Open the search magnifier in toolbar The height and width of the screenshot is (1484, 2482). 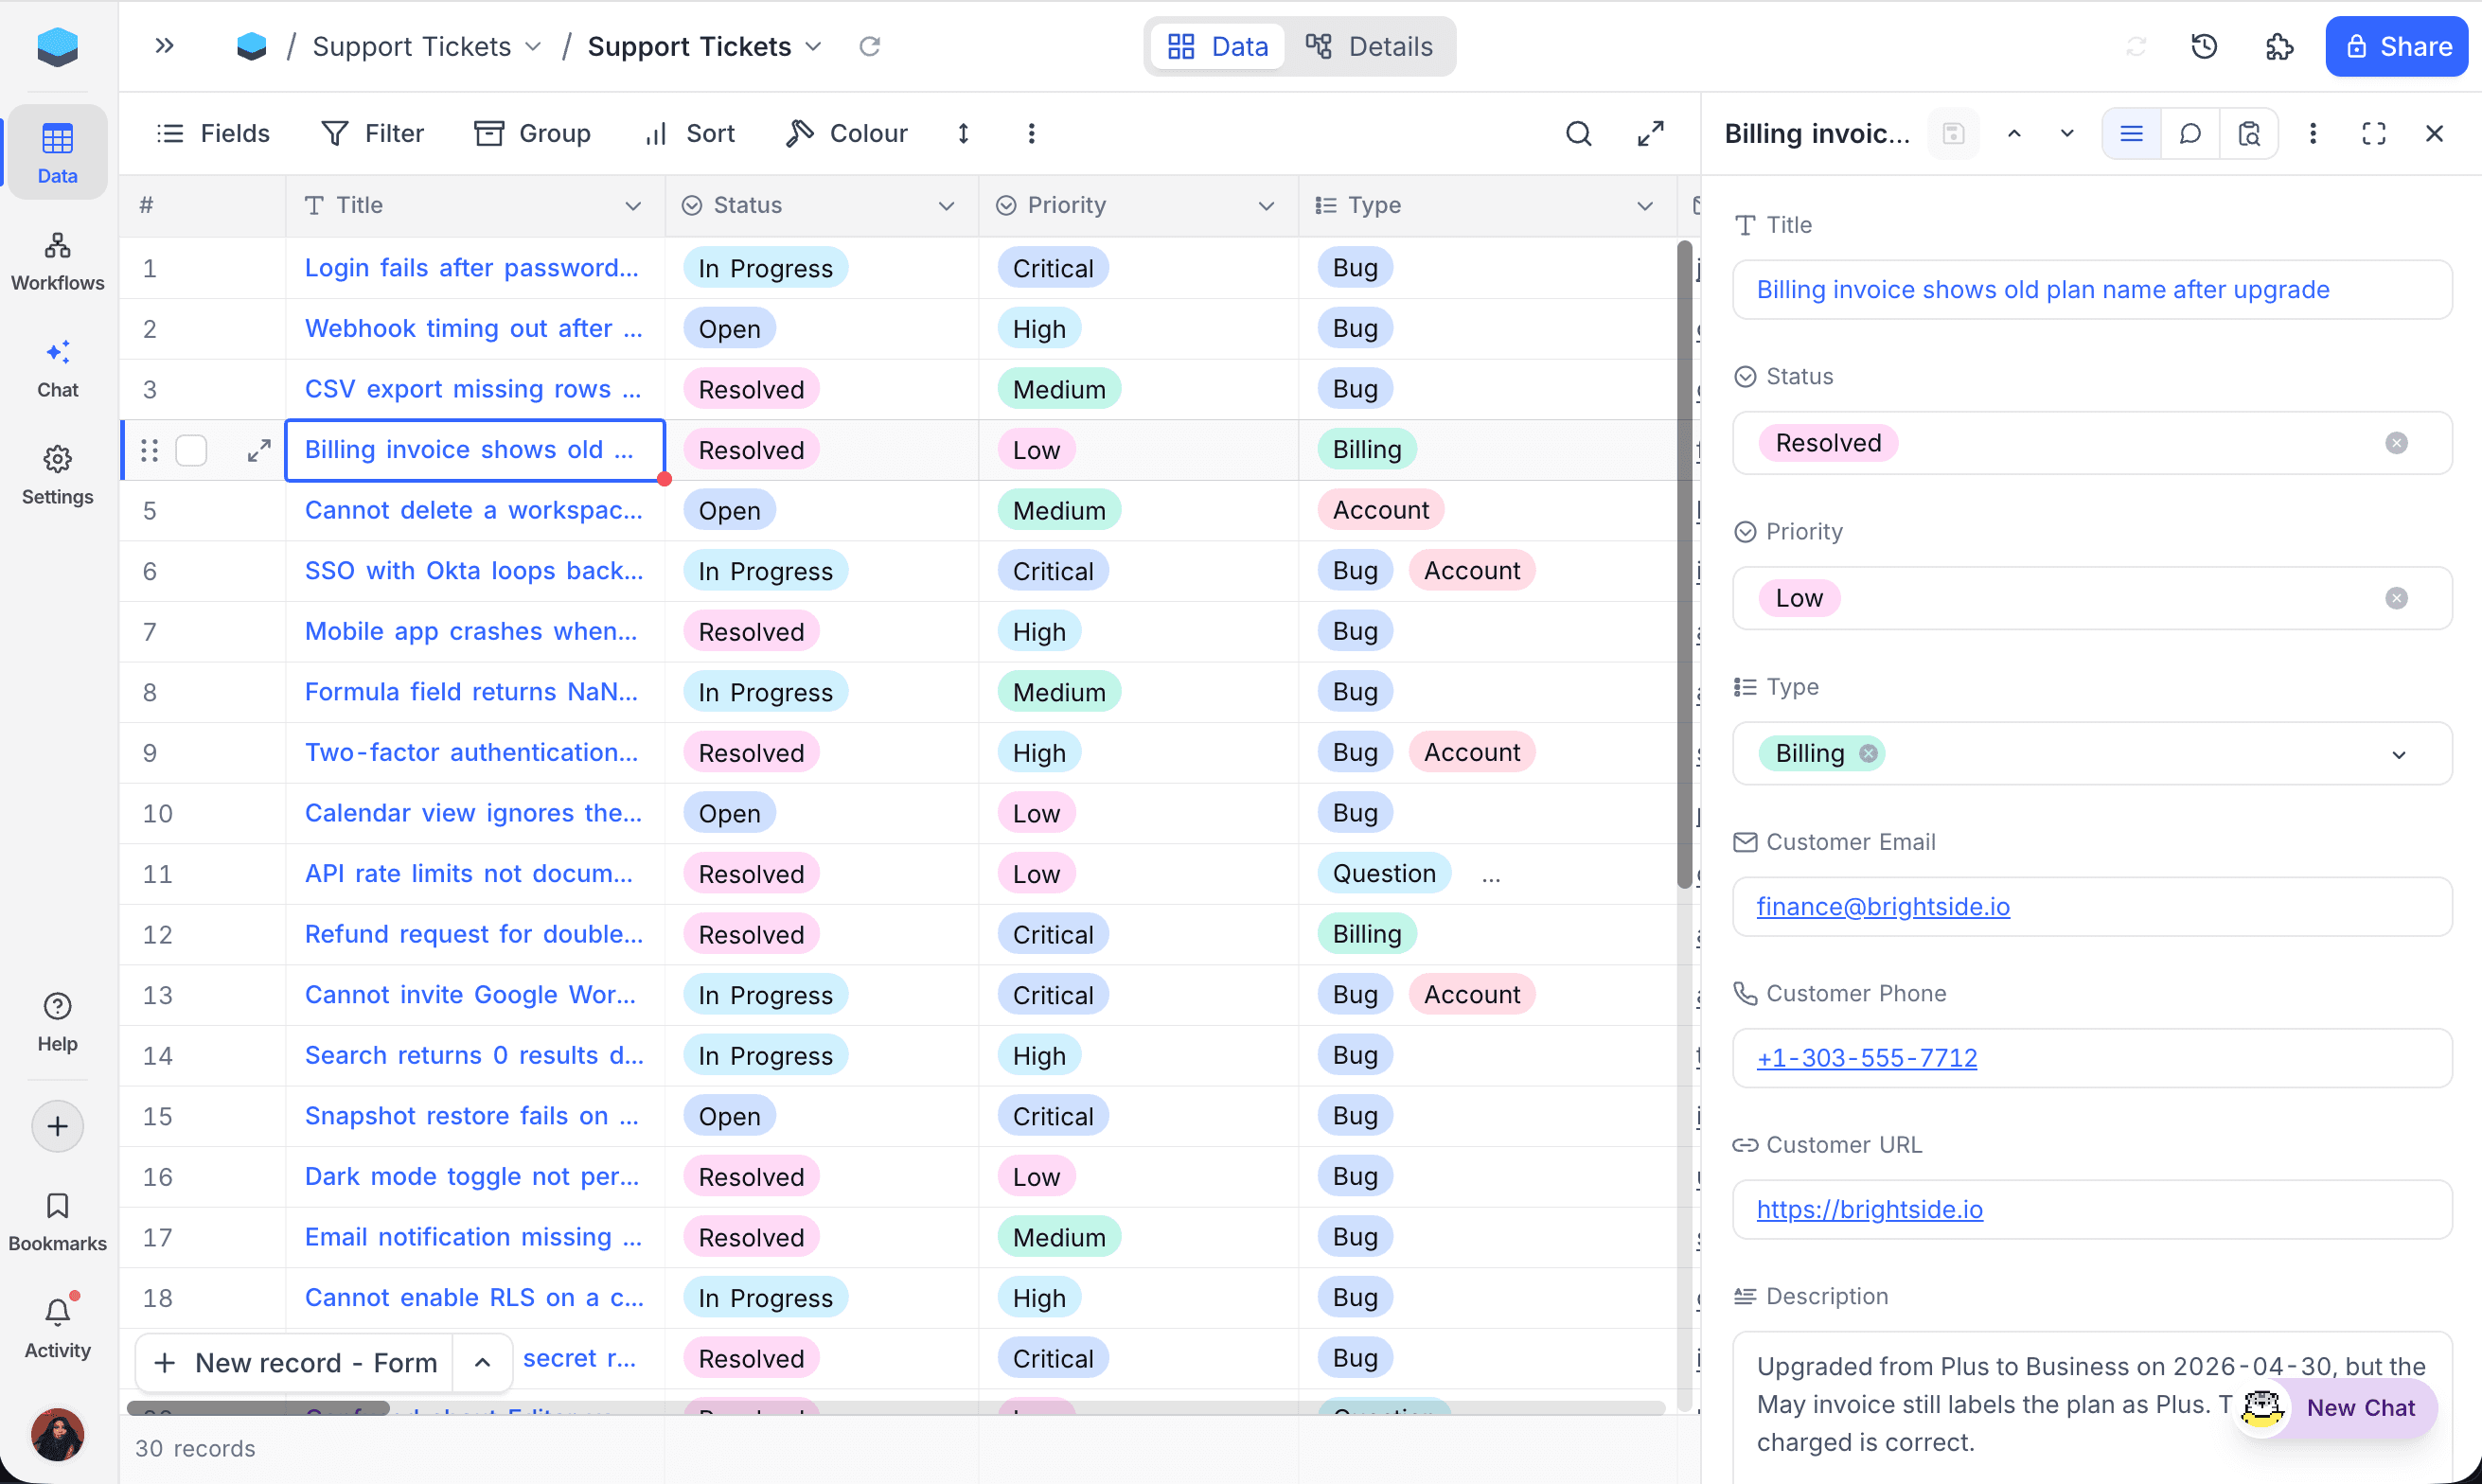1578,133
